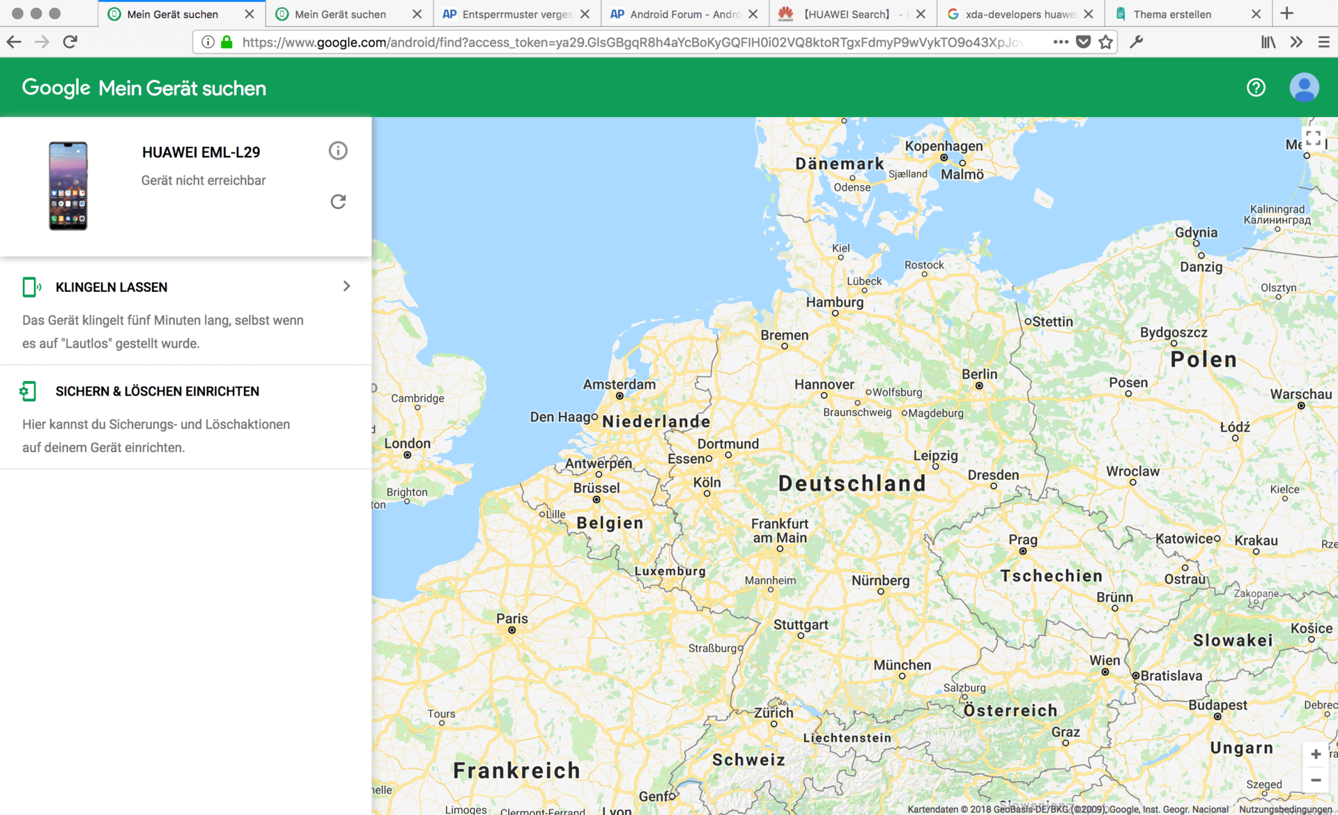Click the Klingeln lassen phone icon
1338x815 pixels.
[31, 287]
